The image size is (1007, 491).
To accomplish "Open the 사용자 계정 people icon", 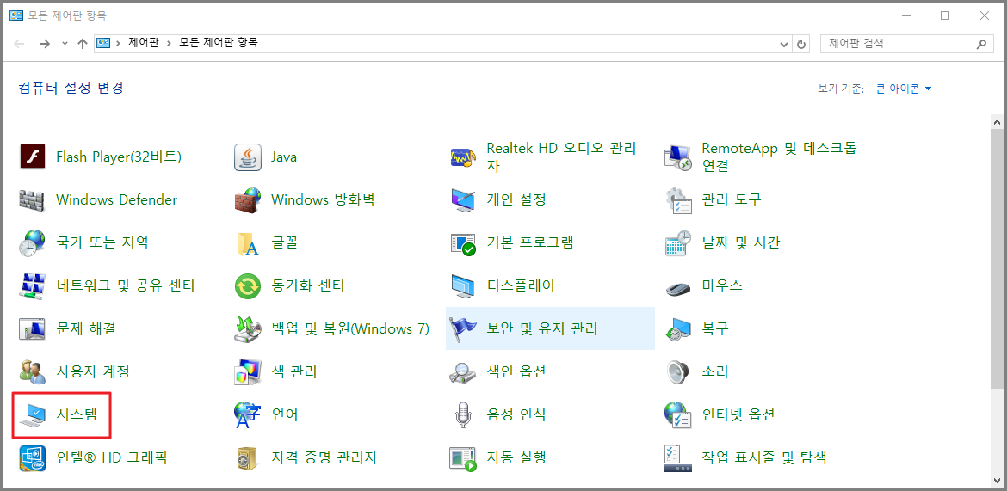I will tap(32, 371).
